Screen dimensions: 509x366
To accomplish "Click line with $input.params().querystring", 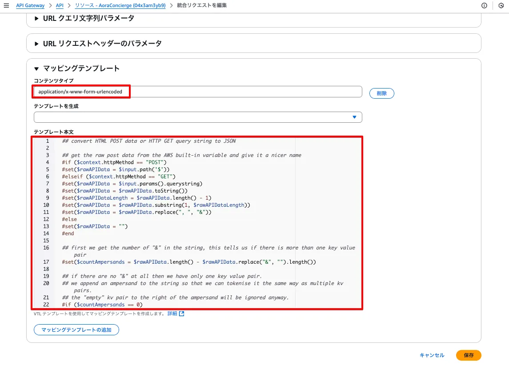I will pyautogui.click(x=132, y=184).
